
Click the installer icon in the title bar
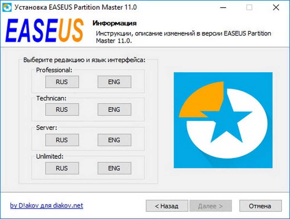pos(7,7)
